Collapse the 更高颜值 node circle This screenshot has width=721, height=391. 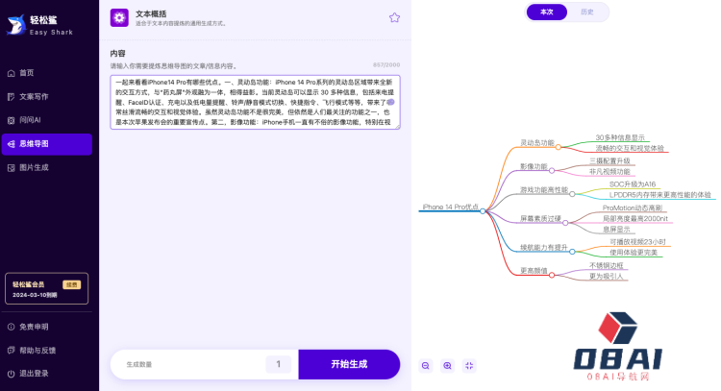[552, 275]
